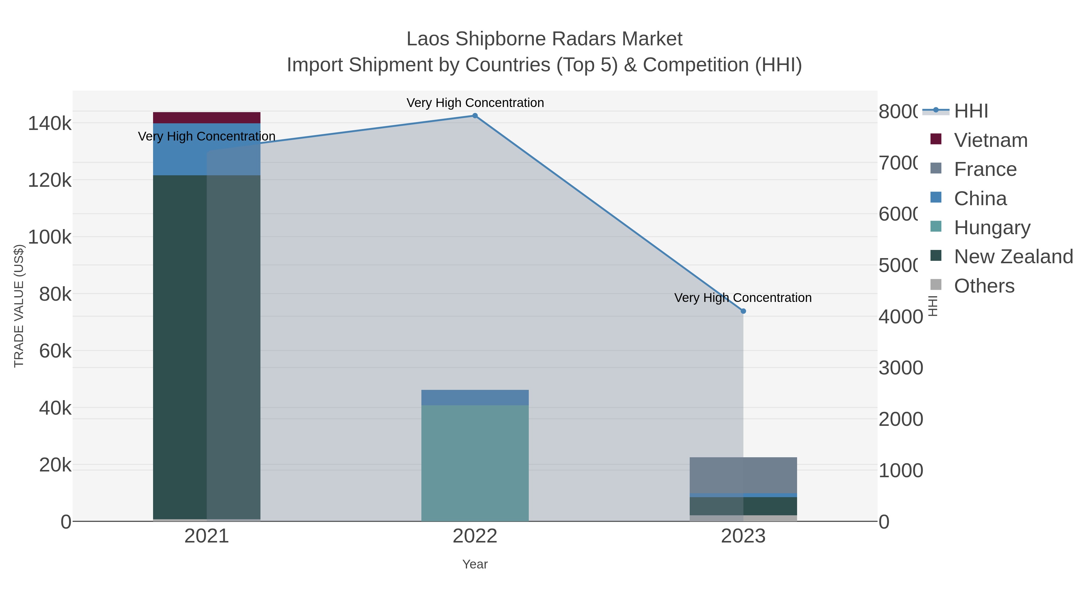The height and width of the screenshot is (612, 1089).
Task: Click the 2023 Very High Concentration annotation
Action: point(743,298)
